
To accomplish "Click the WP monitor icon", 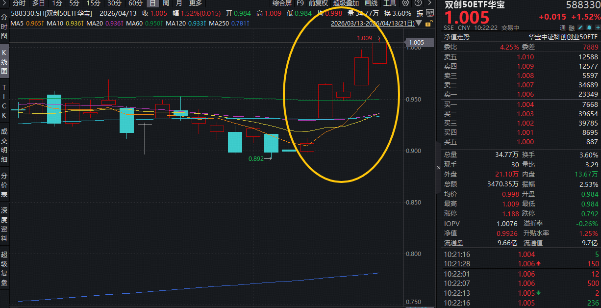I will [430, 14].
